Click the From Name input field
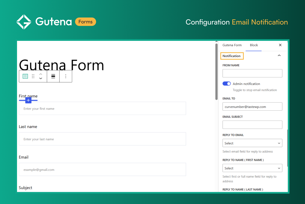This screenshot has height=204, width=305. (x=252, y=73)
